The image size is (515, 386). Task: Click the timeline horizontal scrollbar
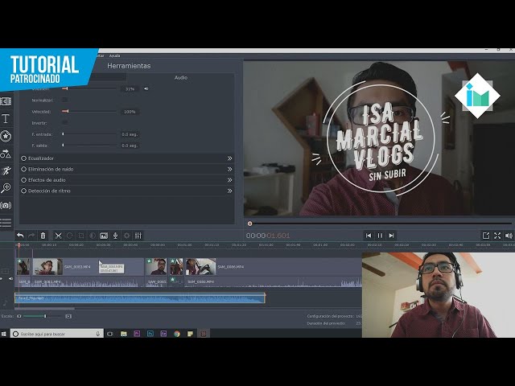[x=45, y=309]
